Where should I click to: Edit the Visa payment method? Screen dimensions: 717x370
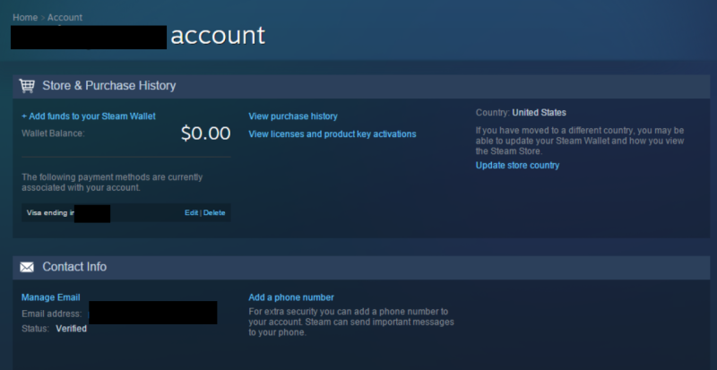(191, 212)
